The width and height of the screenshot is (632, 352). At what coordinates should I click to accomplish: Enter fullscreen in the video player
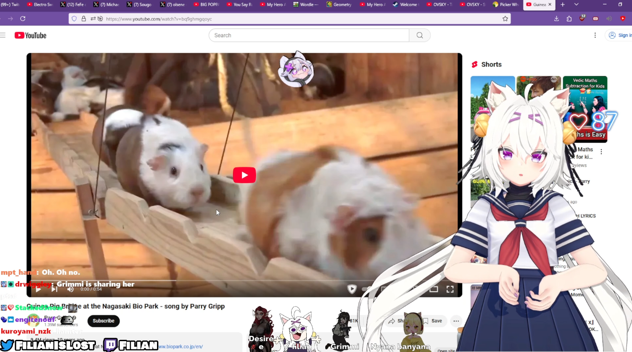click(450, 289)
